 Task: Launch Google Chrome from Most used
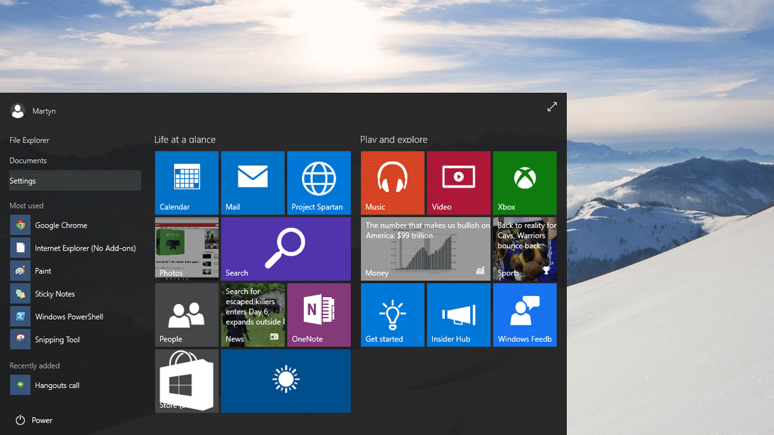click(x=75, y=226)
